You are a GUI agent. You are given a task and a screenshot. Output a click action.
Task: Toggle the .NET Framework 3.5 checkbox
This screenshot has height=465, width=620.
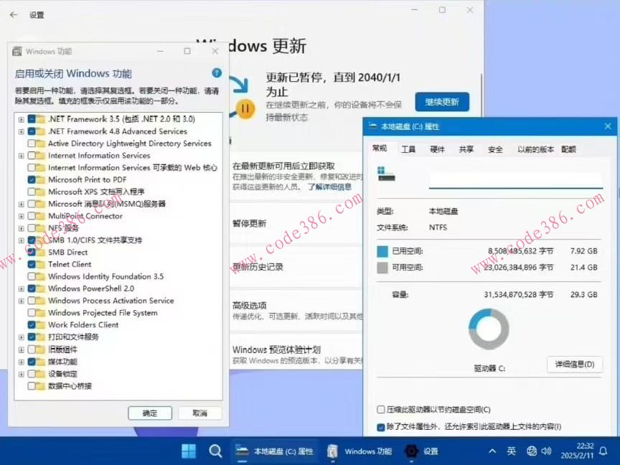(x=32, y=119)
